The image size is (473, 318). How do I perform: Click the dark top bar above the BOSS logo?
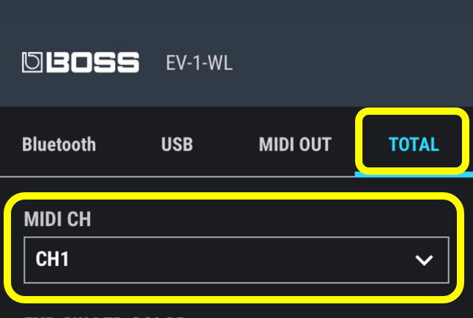click(x=236, y=18)
